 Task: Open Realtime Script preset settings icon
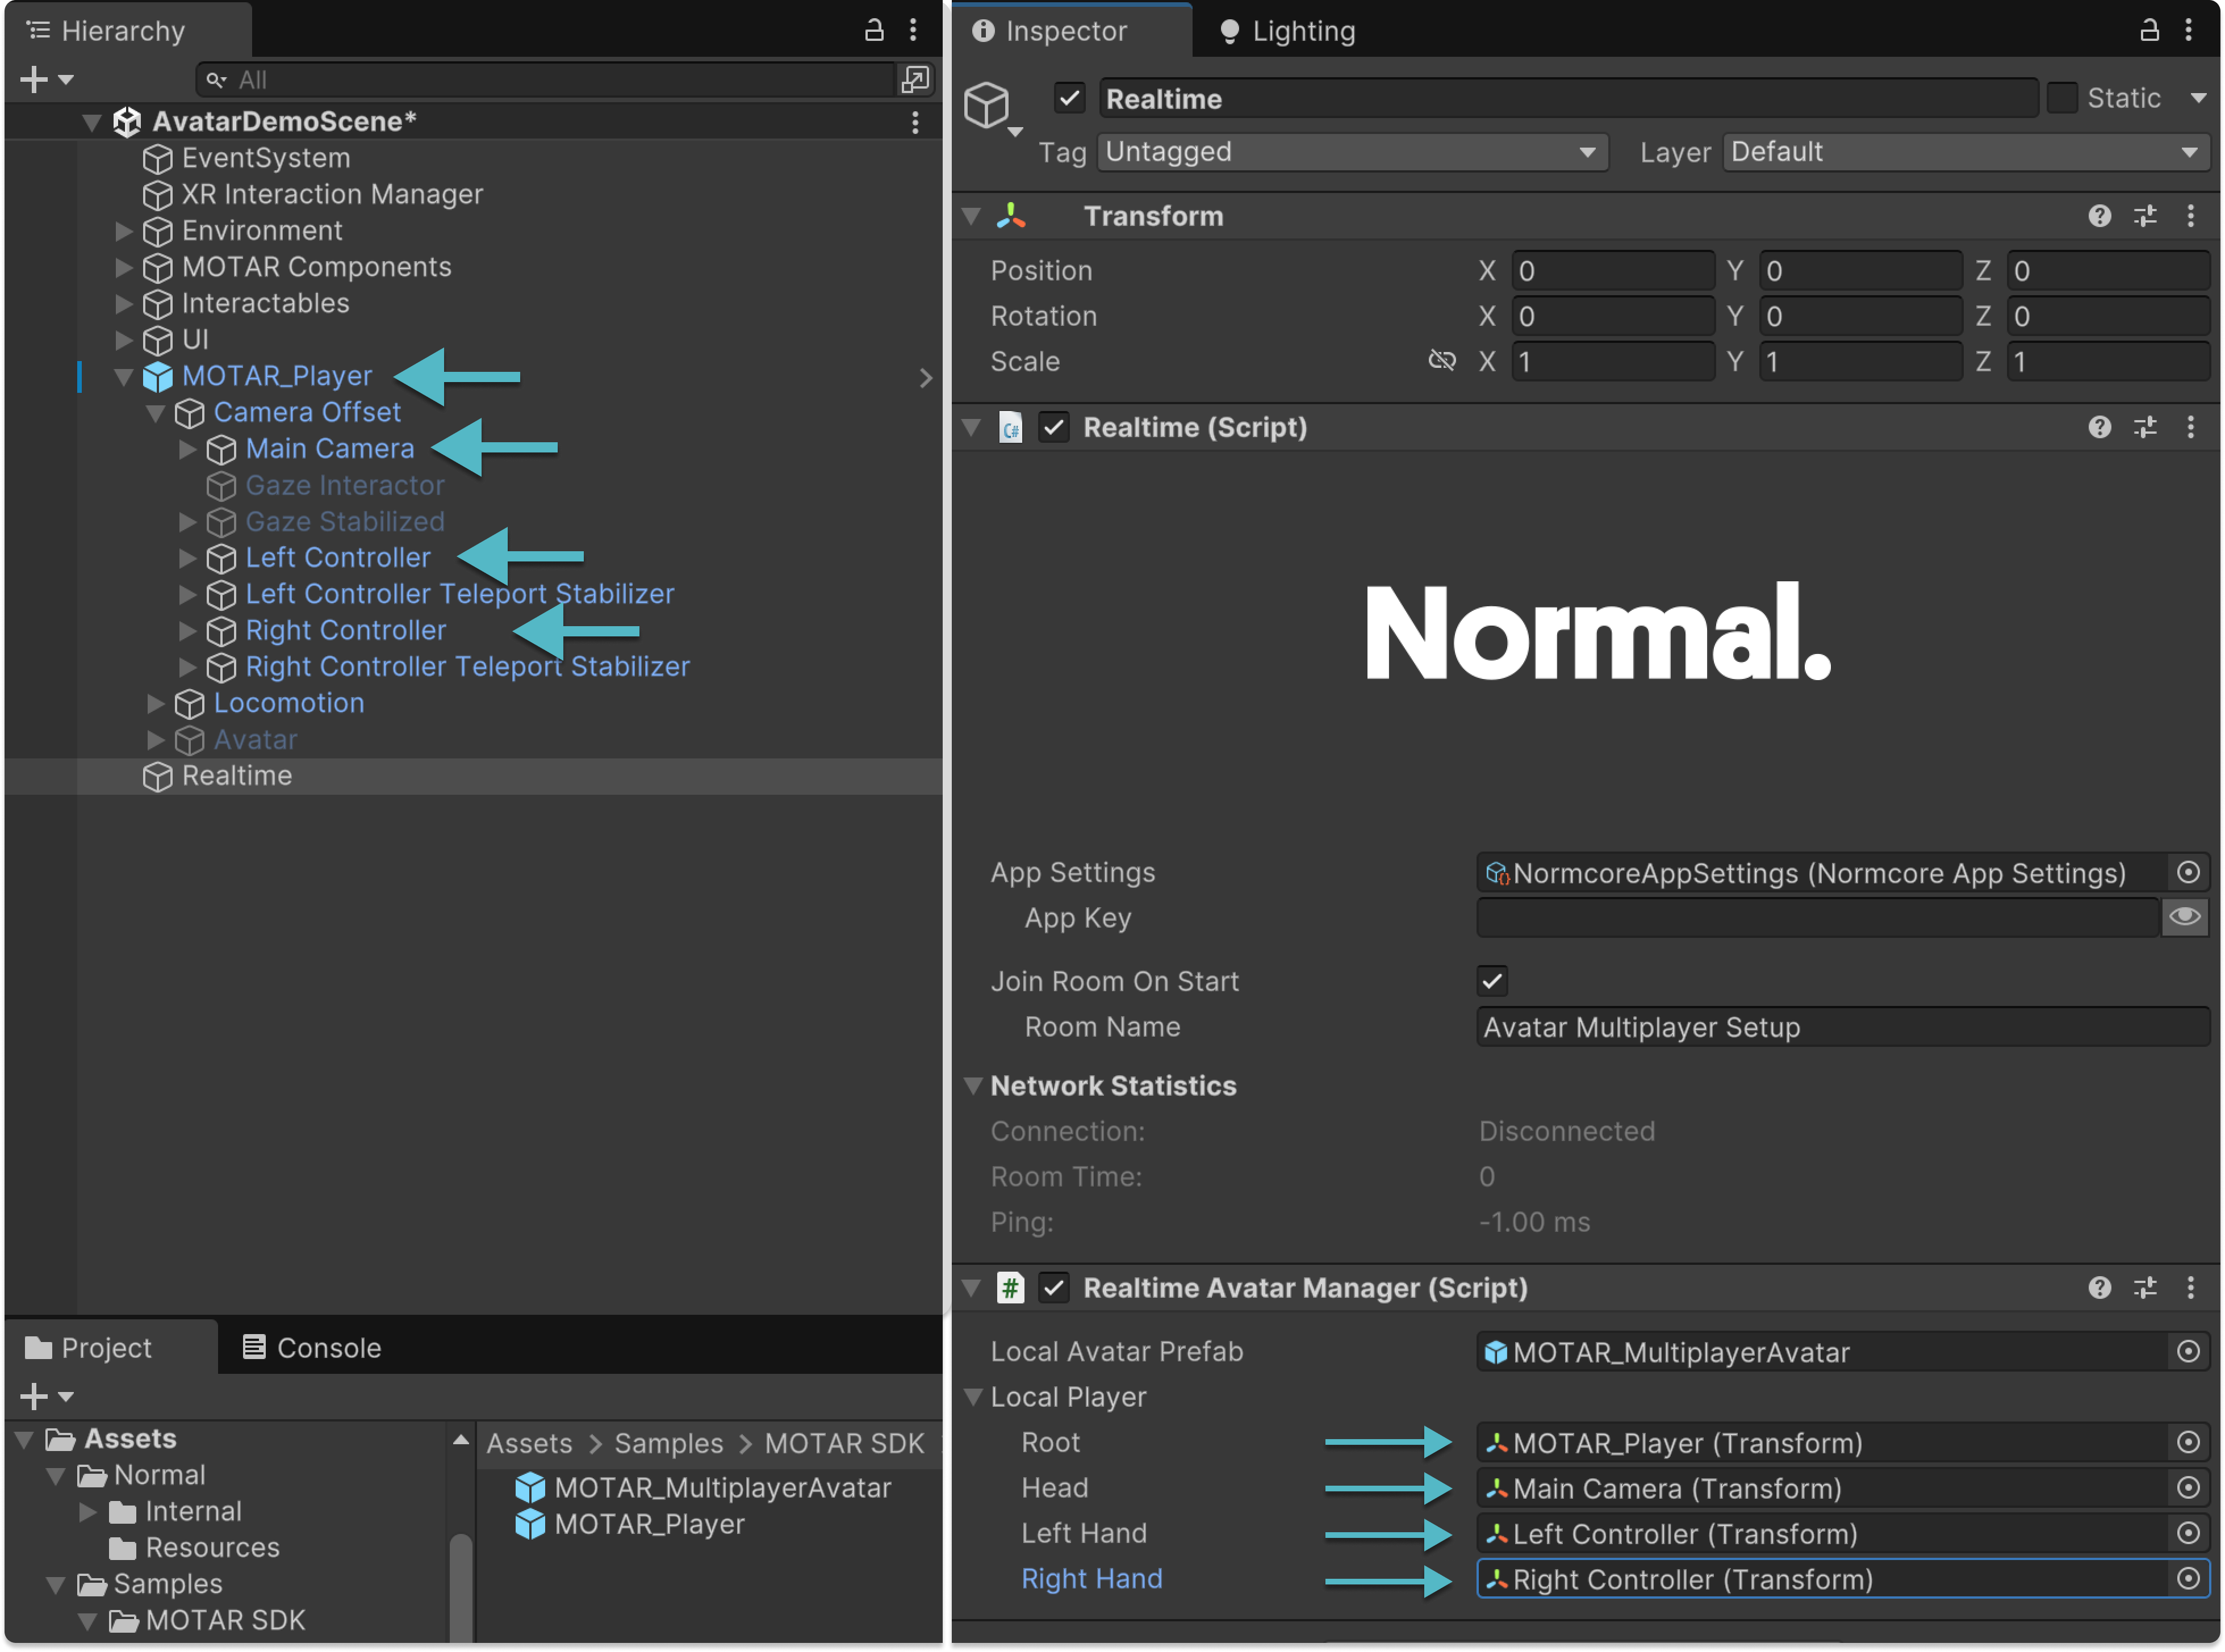[2145, 427]
